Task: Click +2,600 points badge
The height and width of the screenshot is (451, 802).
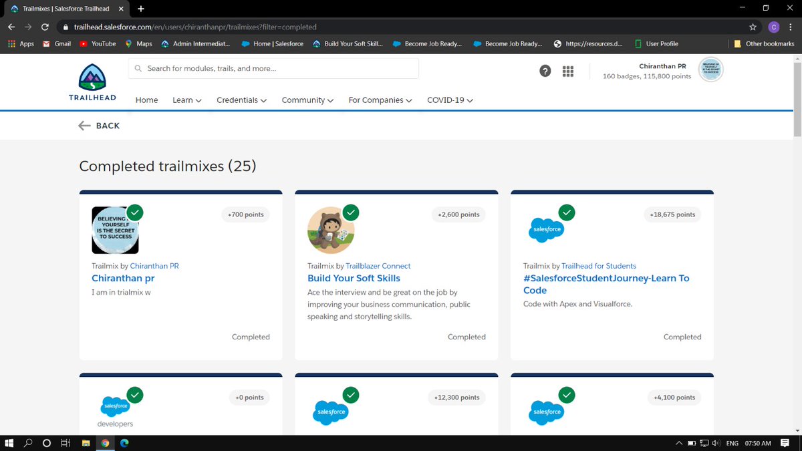Action: point(458,214)
